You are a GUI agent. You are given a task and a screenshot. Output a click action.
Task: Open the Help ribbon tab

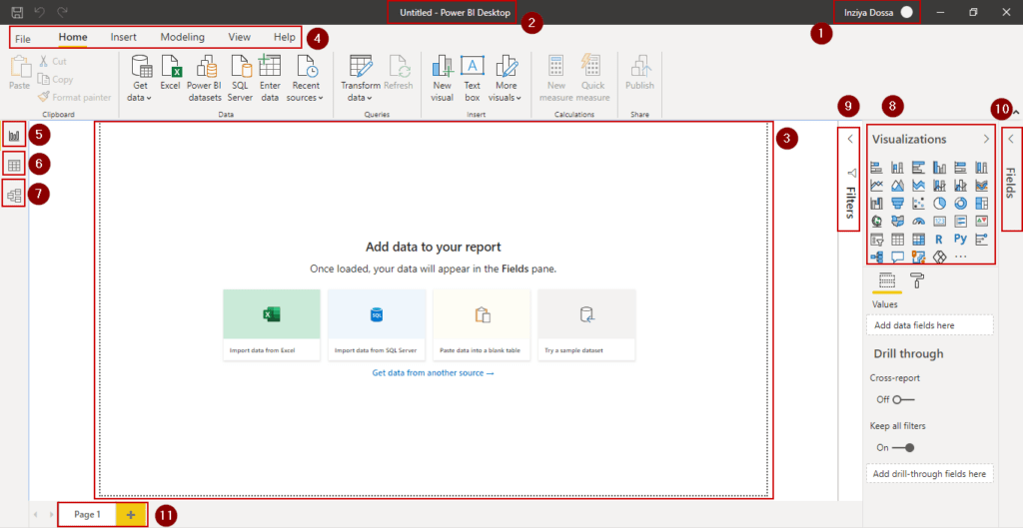coord(285,38)
